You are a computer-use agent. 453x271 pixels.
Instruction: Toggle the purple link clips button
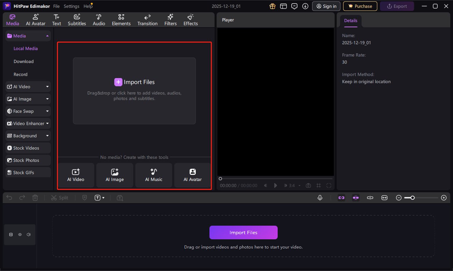(x=341, y=198)
